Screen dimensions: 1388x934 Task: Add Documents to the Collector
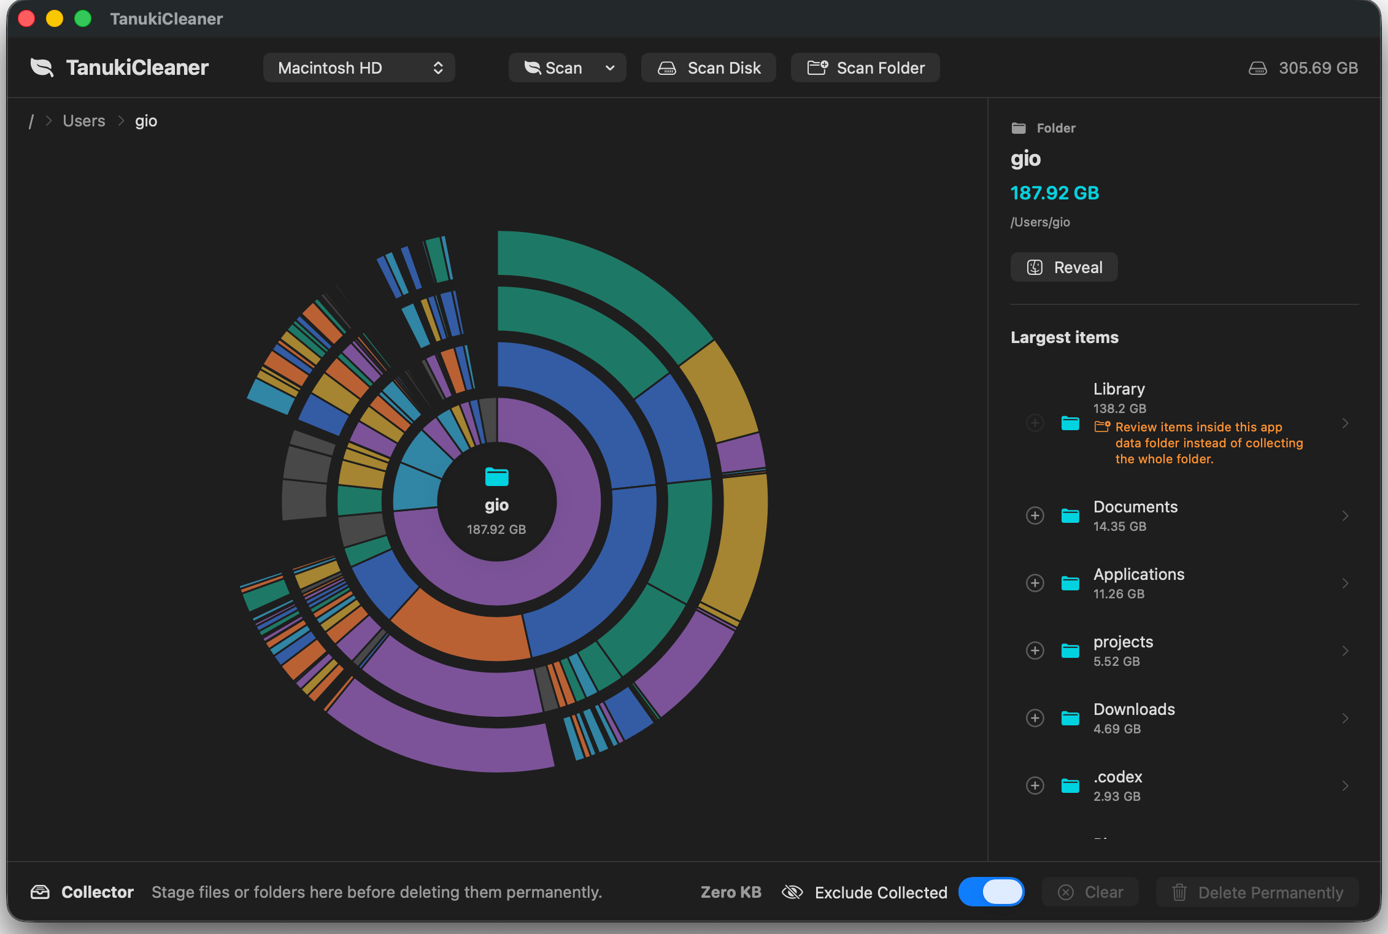(1035, 515)
